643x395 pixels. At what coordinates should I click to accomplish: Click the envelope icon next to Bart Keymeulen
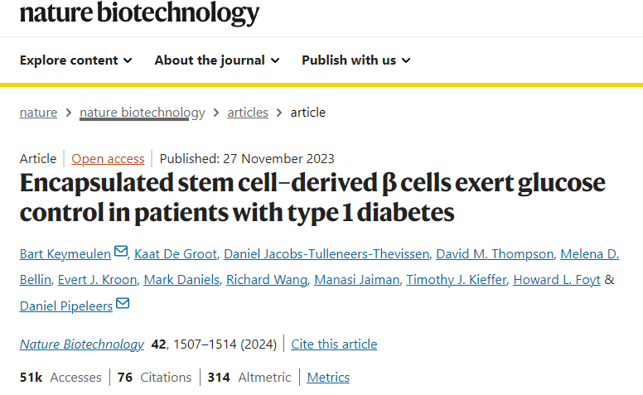[121, 252]
